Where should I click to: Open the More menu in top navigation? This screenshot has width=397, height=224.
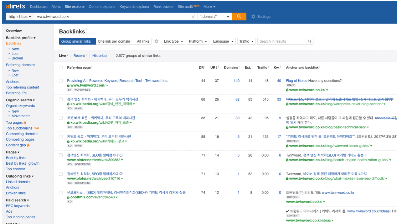[209, 7]
